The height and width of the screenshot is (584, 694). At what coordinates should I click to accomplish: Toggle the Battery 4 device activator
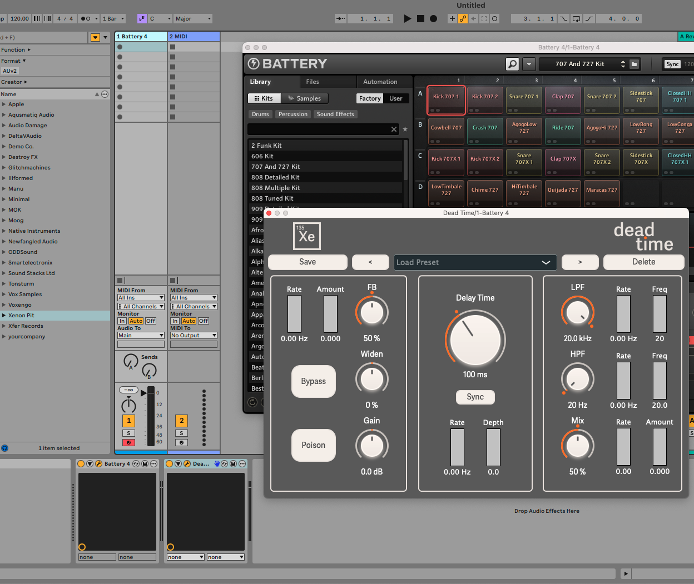[81, 463]
